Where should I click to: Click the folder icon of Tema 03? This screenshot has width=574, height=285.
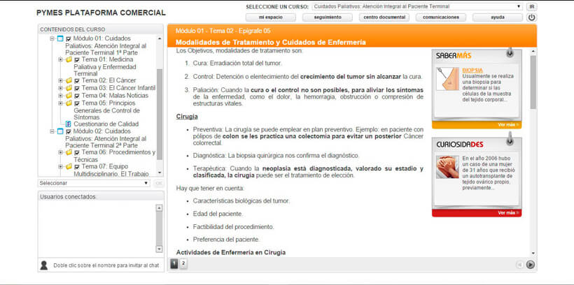[69, 88]
